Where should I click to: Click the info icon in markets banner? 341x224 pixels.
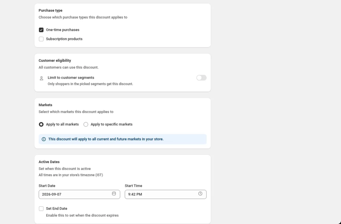coord(44,139)
